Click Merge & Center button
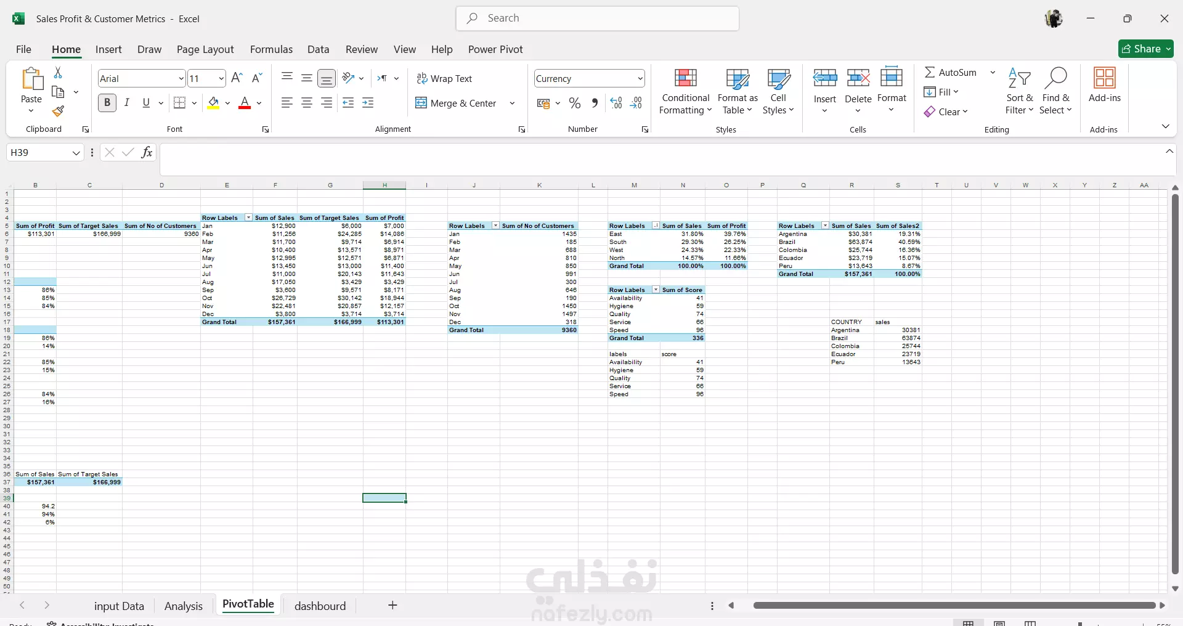 click(456, 104)
